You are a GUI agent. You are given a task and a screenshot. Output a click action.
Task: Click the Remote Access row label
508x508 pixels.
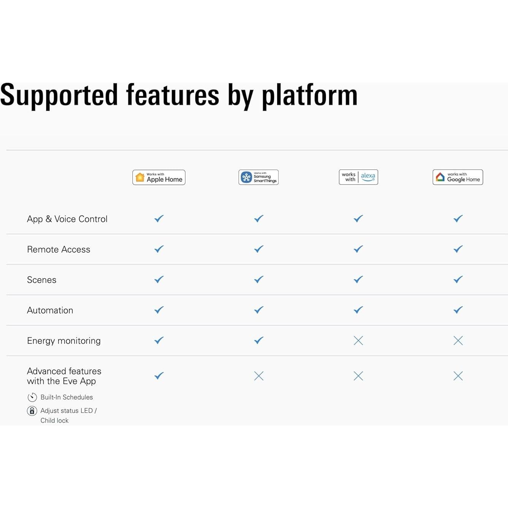pos(59,249)
